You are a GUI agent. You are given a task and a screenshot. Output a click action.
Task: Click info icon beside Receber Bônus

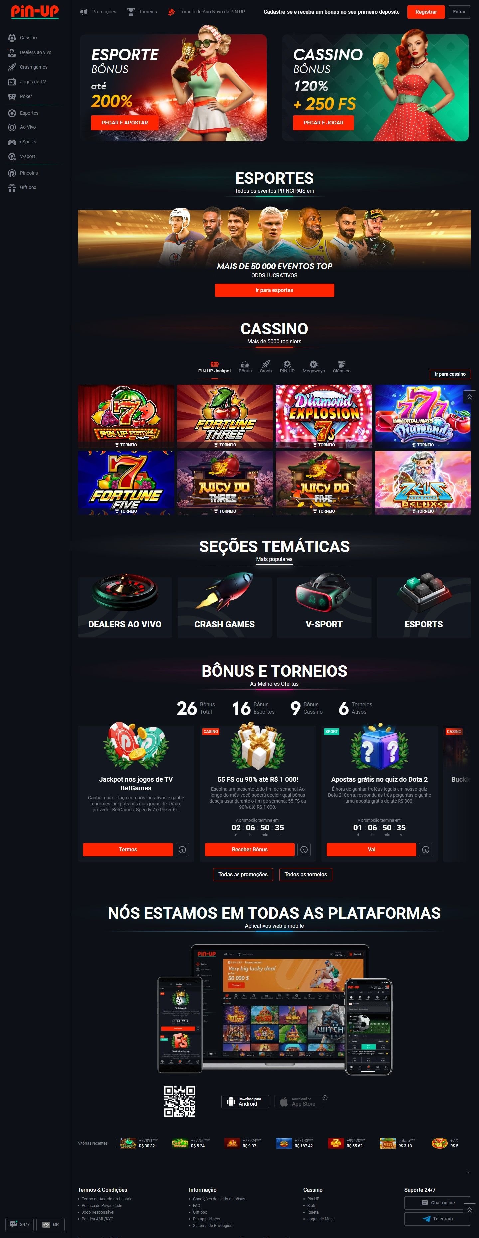[x=304, y=849]
